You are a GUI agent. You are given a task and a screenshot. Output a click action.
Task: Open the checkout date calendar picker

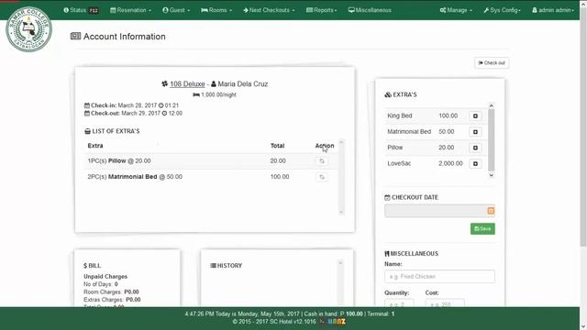pyautogui.click(x=491, y=211)
